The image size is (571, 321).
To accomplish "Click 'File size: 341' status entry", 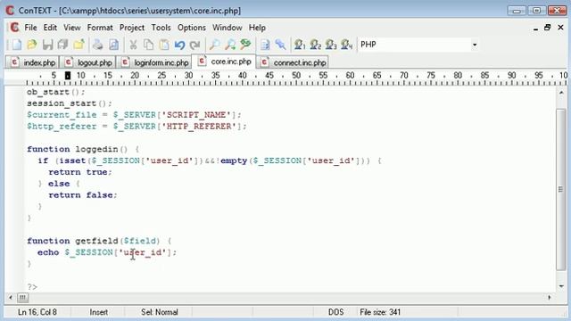I will [x=380, y=312].
